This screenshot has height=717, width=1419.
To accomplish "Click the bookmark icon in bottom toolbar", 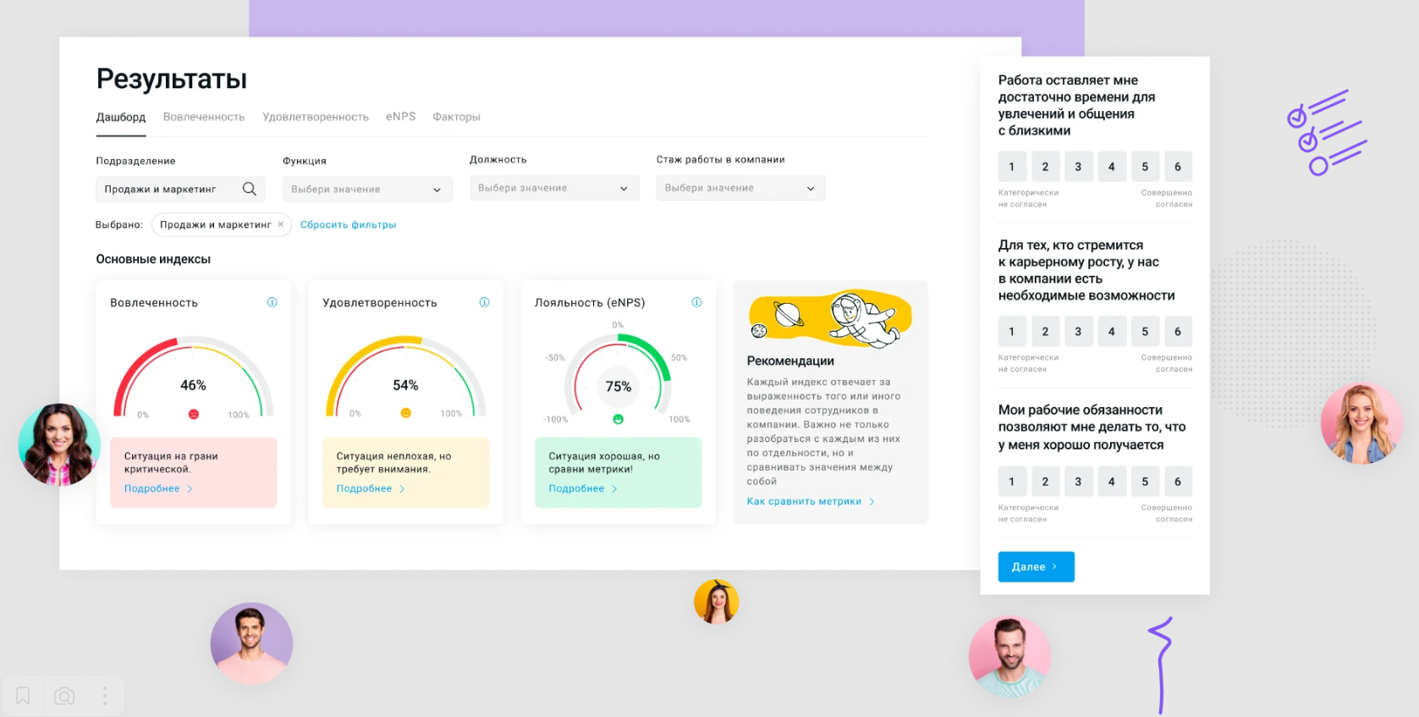I will (x=23, y=696).
